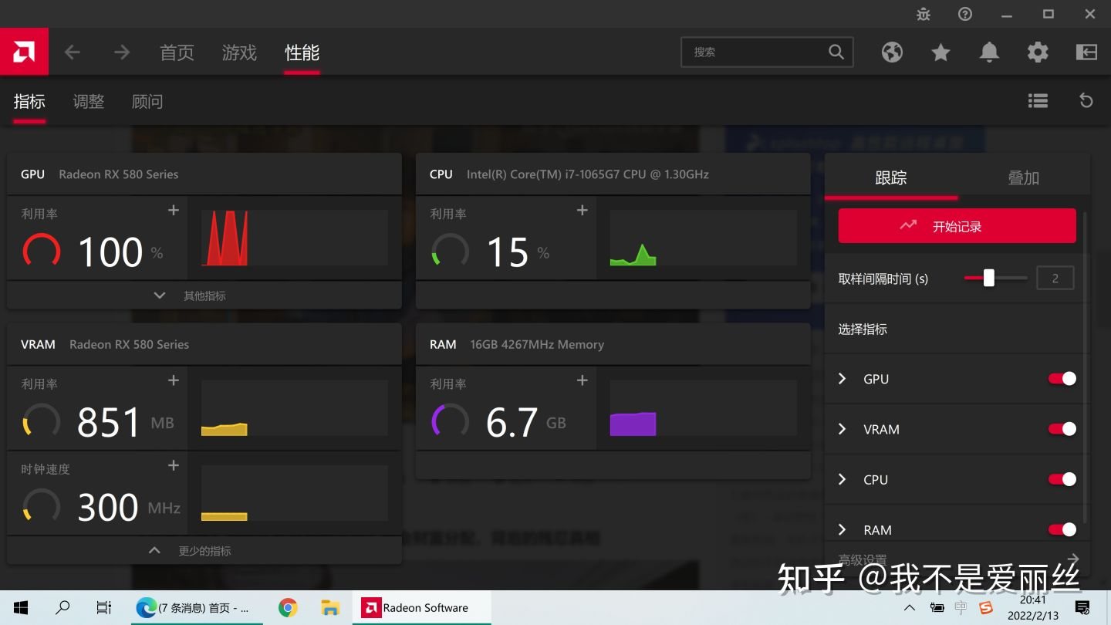Switch to the 调整 sub-tab
The height and width of the screenshot is (625, 1111).
pyautogui.click(x=89, y=101)
